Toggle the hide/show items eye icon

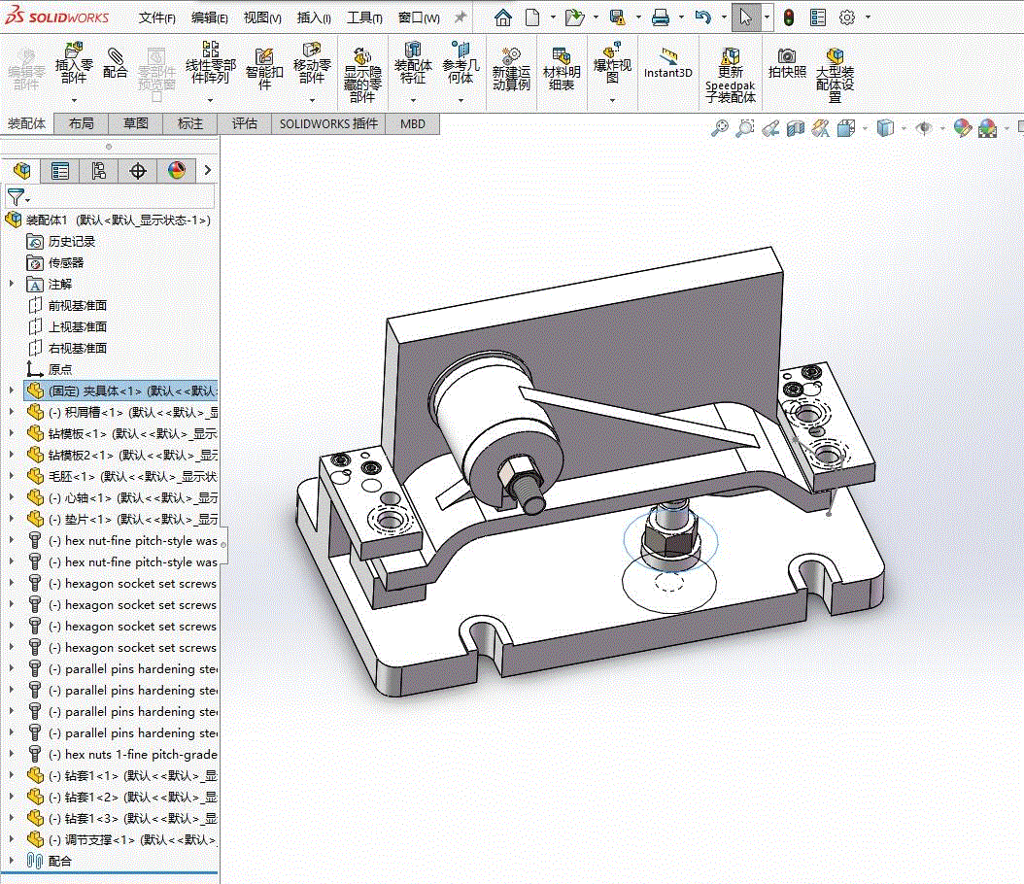coord(924,127)
